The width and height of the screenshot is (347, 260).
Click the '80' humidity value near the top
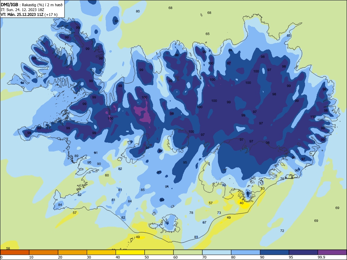coord(138,11)
